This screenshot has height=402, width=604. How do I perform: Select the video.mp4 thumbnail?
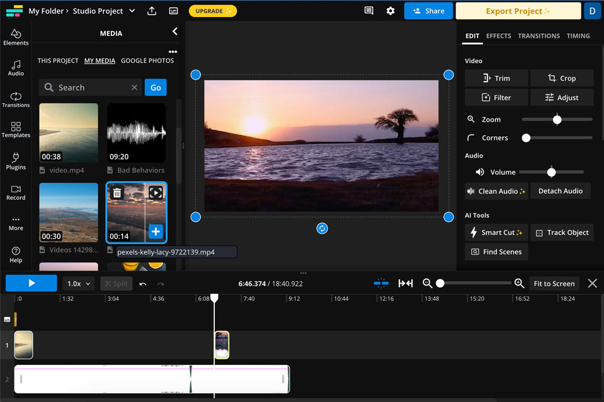click(x=69, y=133)
